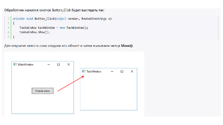Minimize the MainWindow window
Screen dimensions: 223x125
click(x=49, y=64)
